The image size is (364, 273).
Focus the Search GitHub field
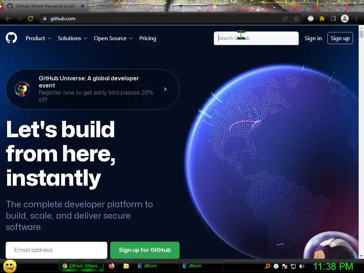tap(256, 38)
